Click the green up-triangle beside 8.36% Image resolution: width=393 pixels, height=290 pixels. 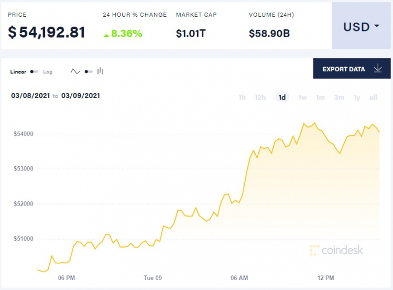(x=106, y=35)
